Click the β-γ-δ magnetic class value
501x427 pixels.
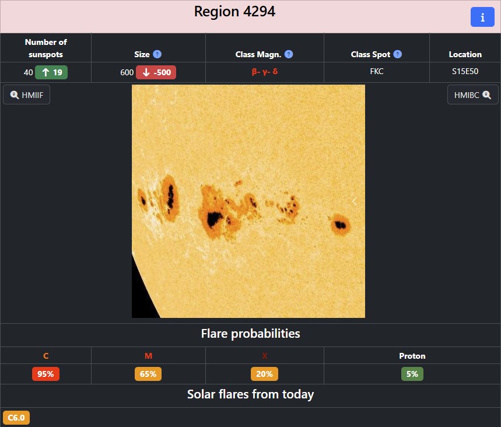pos(264,72)
